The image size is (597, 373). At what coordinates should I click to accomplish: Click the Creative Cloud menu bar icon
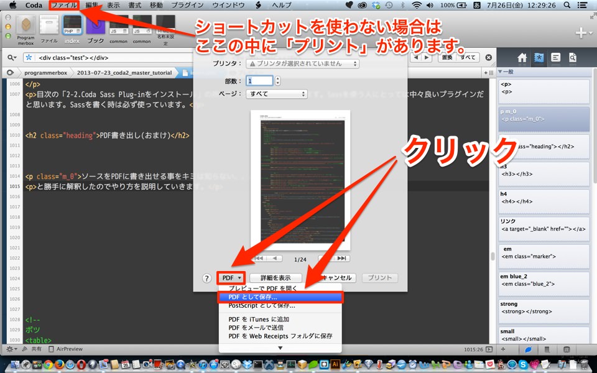[362, 6]
